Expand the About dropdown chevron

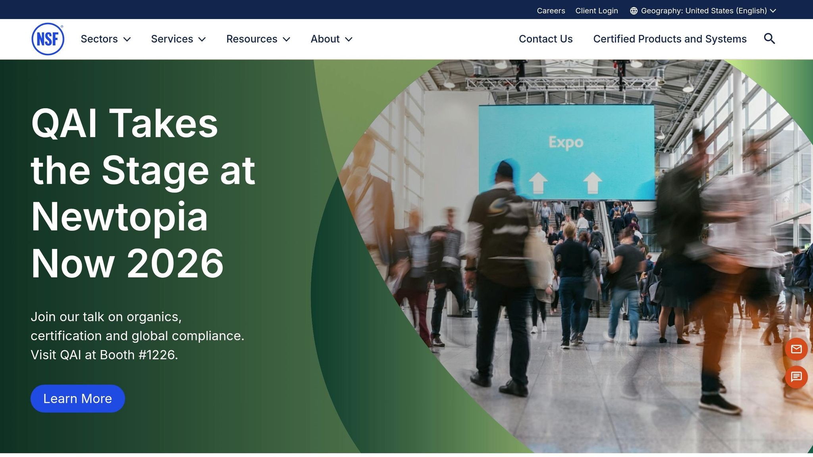[x=349, y=39]
